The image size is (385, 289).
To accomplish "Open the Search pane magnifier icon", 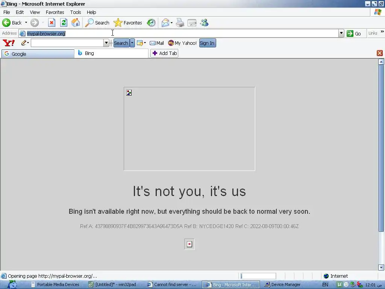I will coord(89,23).
